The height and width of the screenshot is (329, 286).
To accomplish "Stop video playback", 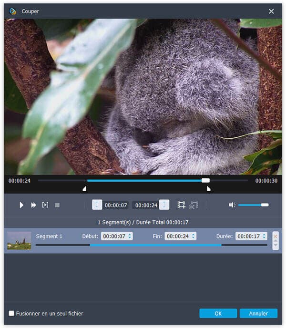I will click(x=57, y=205).
